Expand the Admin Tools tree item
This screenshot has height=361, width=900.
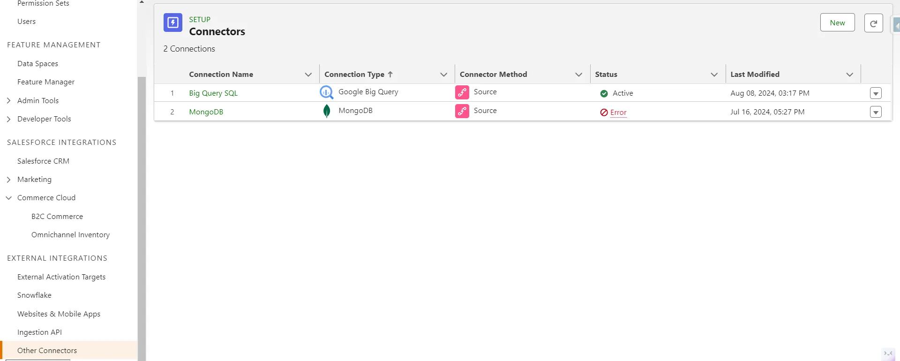click(8, 101)
